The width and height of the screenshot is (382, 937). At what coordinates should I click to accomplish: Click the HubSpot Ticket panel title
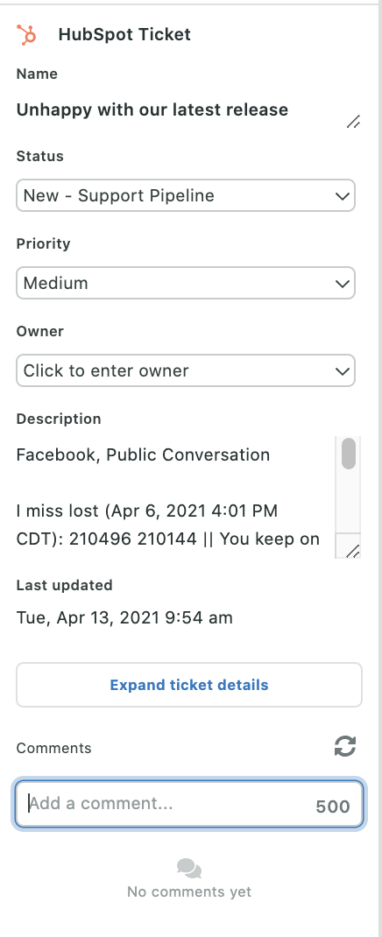124,35
